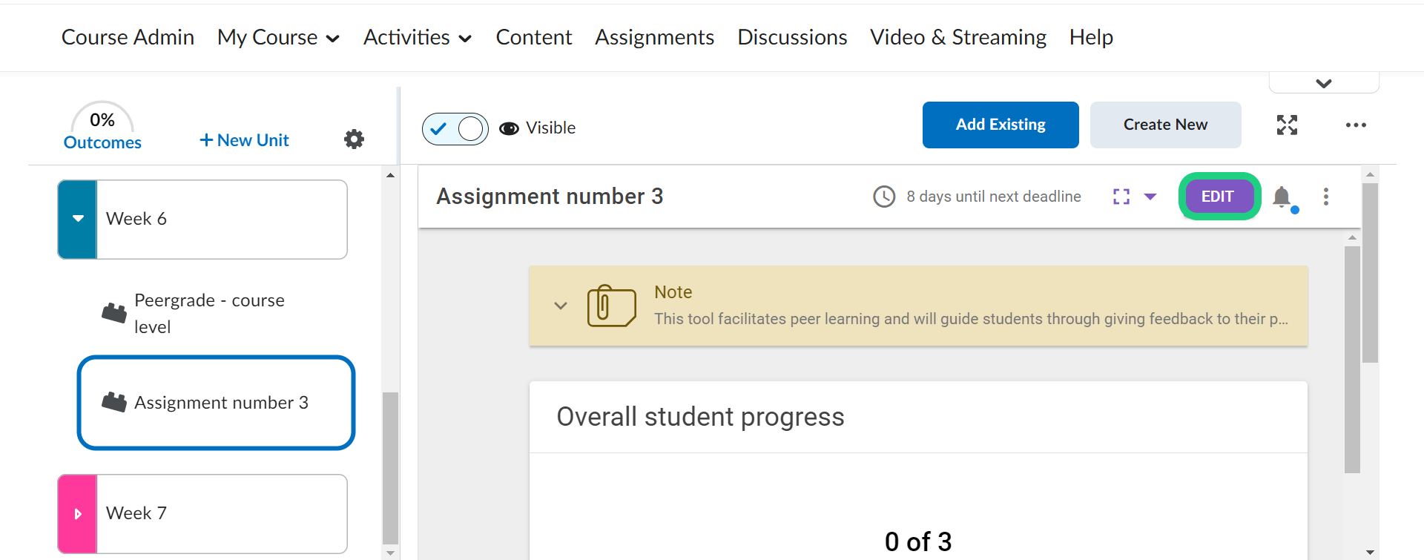Open the Activities dropdown menu
This screenshot has width=1424, height=560.
417,38
